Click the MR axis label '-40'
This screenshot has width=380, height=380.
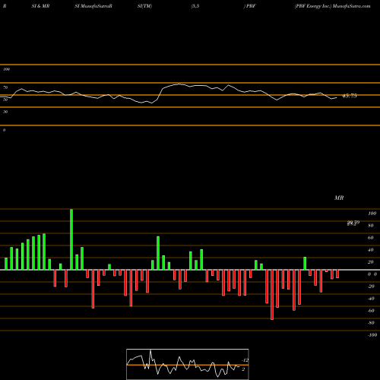[x=371, y=299]
